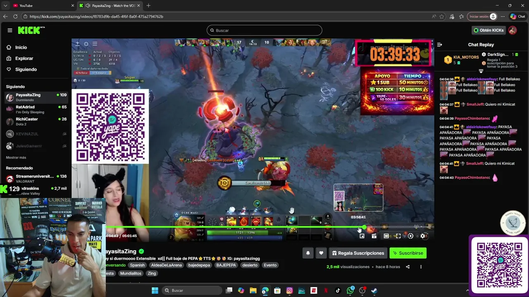
Task: Click KIA_MOTORS top gifter name
Action: click(x=466, y=57)
